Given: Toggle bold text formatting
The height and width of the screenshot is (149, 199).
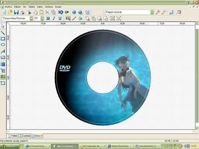Looking at the screenshot, I should 48,18.
